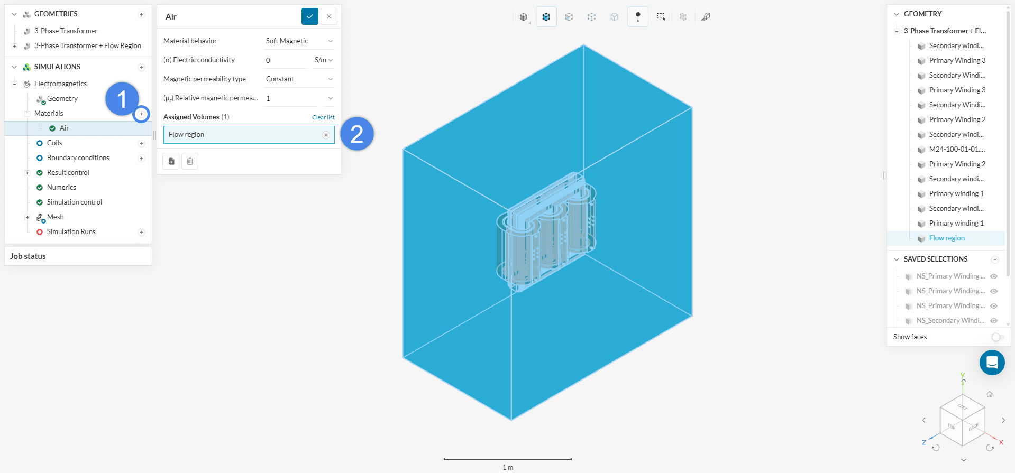Toggle visibility of the first NS_Primary Winding saved selection
This screenshot has height=473, width=1015.
click(994, 276)
